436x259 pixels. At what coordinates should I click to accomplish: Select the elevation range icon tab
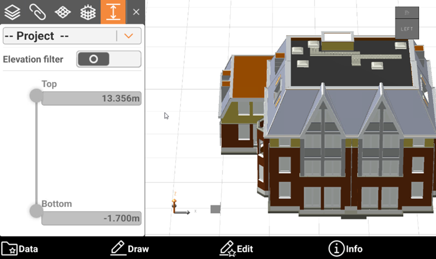pos(113,12)
